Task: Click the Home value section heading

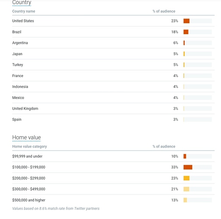Action: [26, 138]
